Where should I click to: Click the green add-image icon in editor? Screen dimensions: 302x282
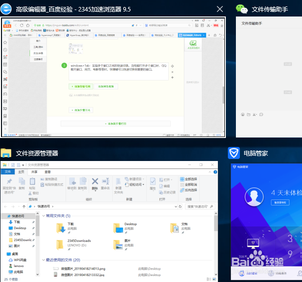pyautogui.click(x=193, y=43)
